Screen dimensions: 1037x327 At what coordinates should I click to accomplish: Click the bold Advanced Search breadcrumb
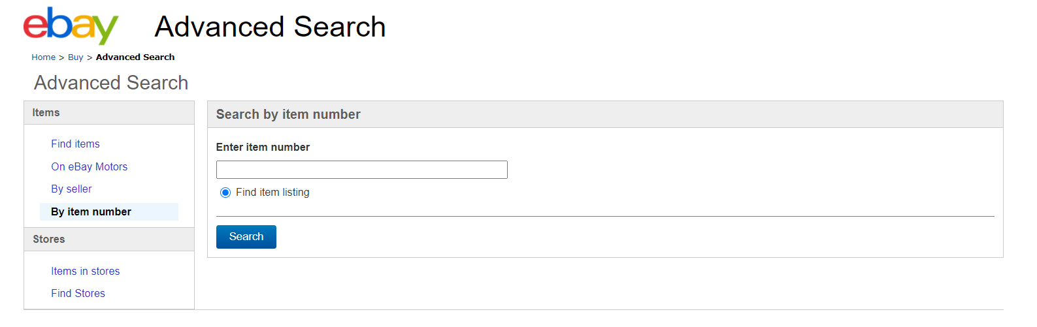tap(135, 57)
